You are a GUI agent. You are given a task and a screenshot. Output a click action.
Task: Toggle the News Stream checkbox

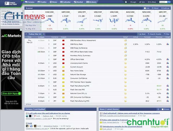pos(162,109)
